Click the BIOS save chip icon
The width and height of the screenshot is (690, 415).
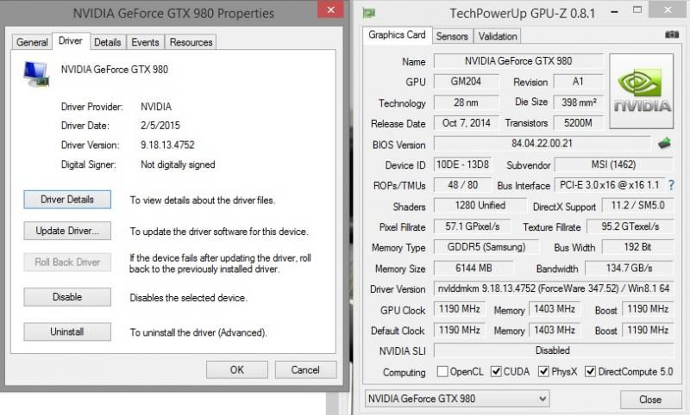click(x=664, y=144)
